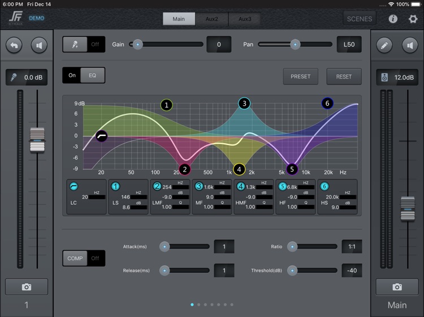Viewport: 424px width, 317px height.
Task: Select EQ graph node 2
Action: [185, 169]
